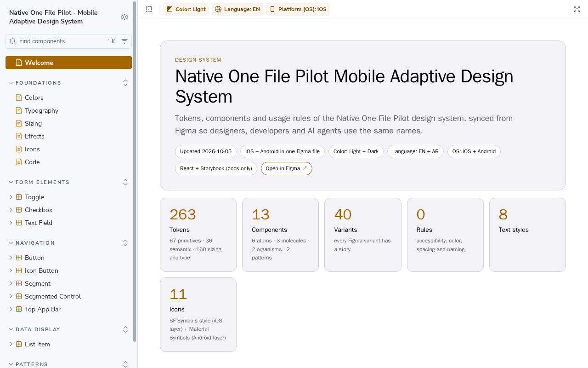Click the 11 Icons stat card
The height and width of the screenshot is (368, 588).
click(x=198, y=315)
